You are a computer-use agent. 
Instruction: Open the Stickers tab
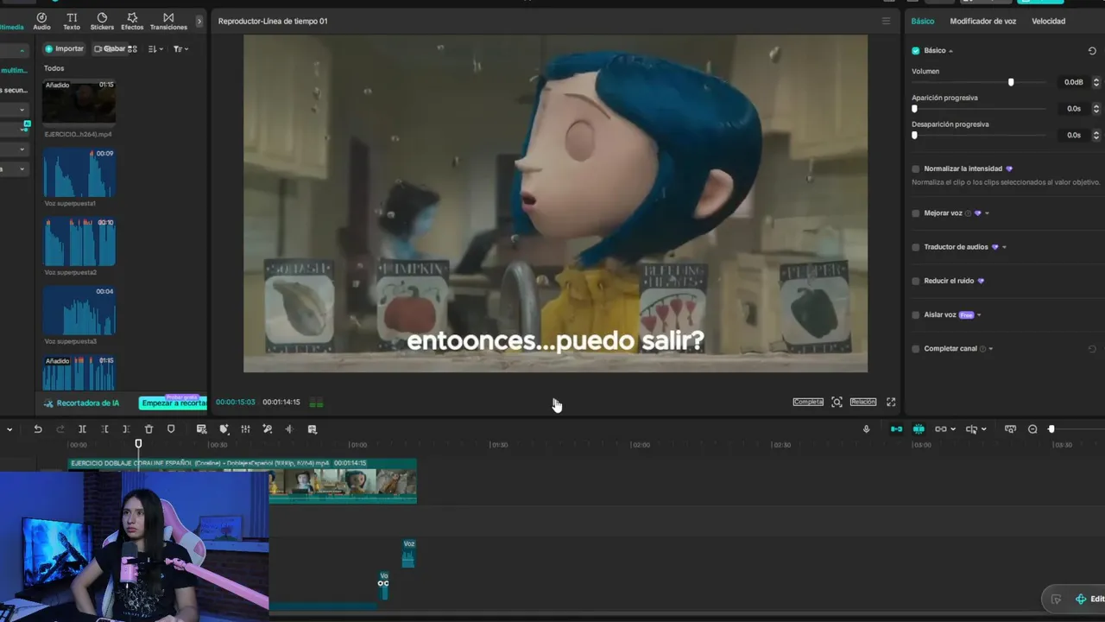pos(102,22)
